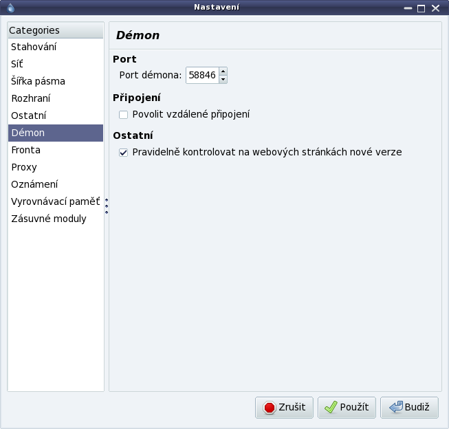449x429 pixels.
Task: Click the Port démona number field
Action: click(x=202, y=76)
